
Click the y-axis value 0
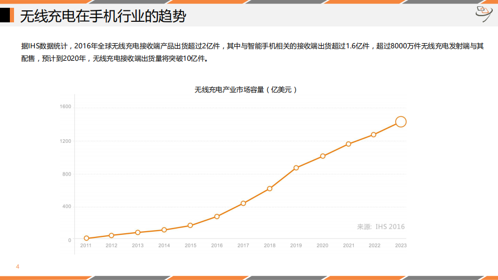[x=70, y=241]
